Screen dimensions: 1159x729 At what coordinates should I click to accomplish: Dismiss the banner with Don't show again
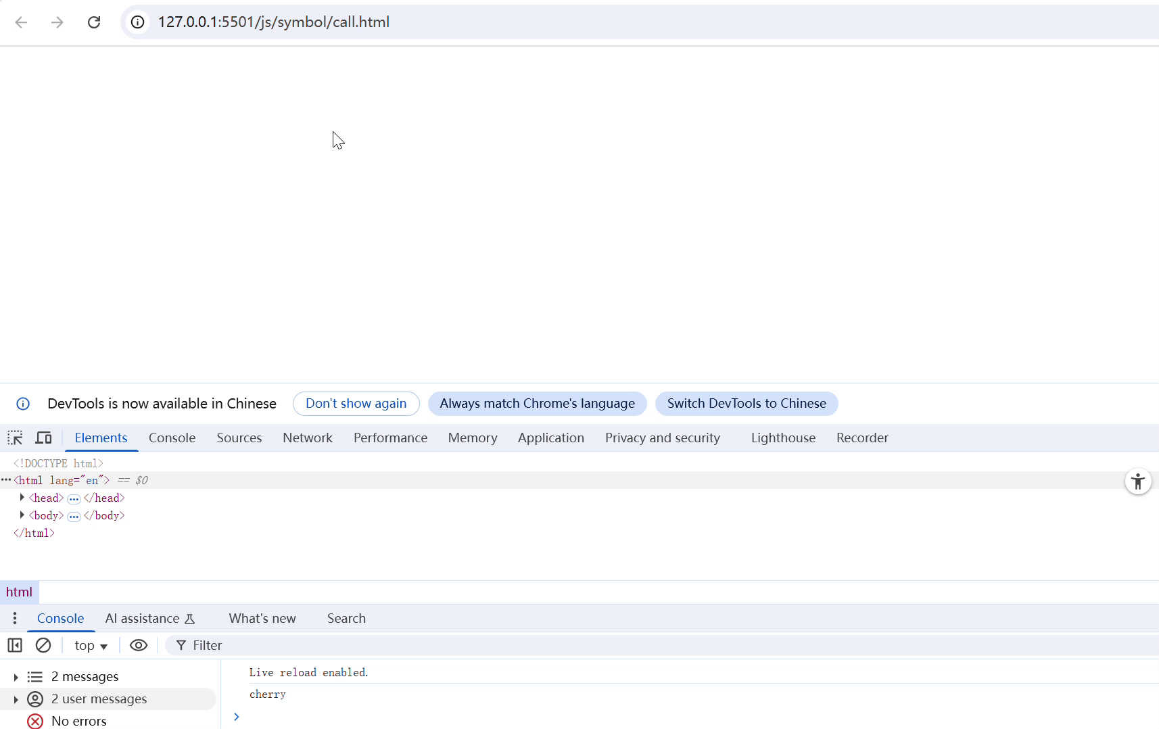[356, 404]
